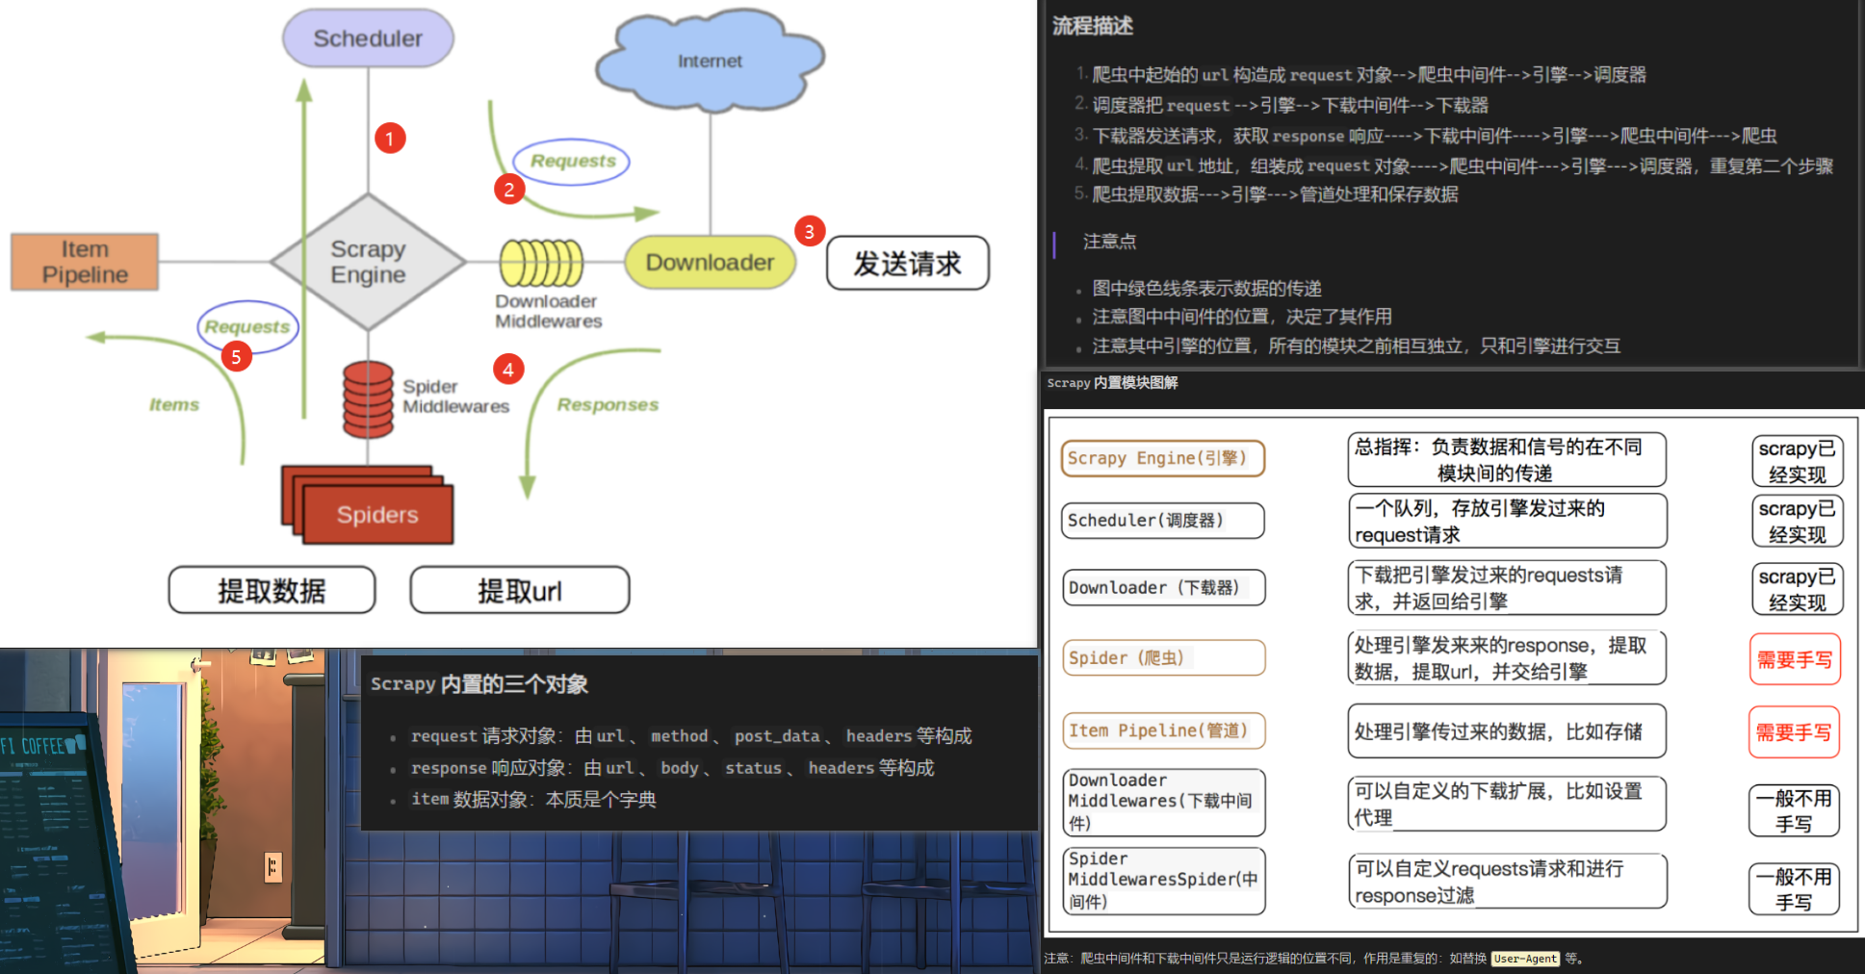
Task: Click the blue Internet cloud shape
Action: pyautogui.click(x=710, y=61)
